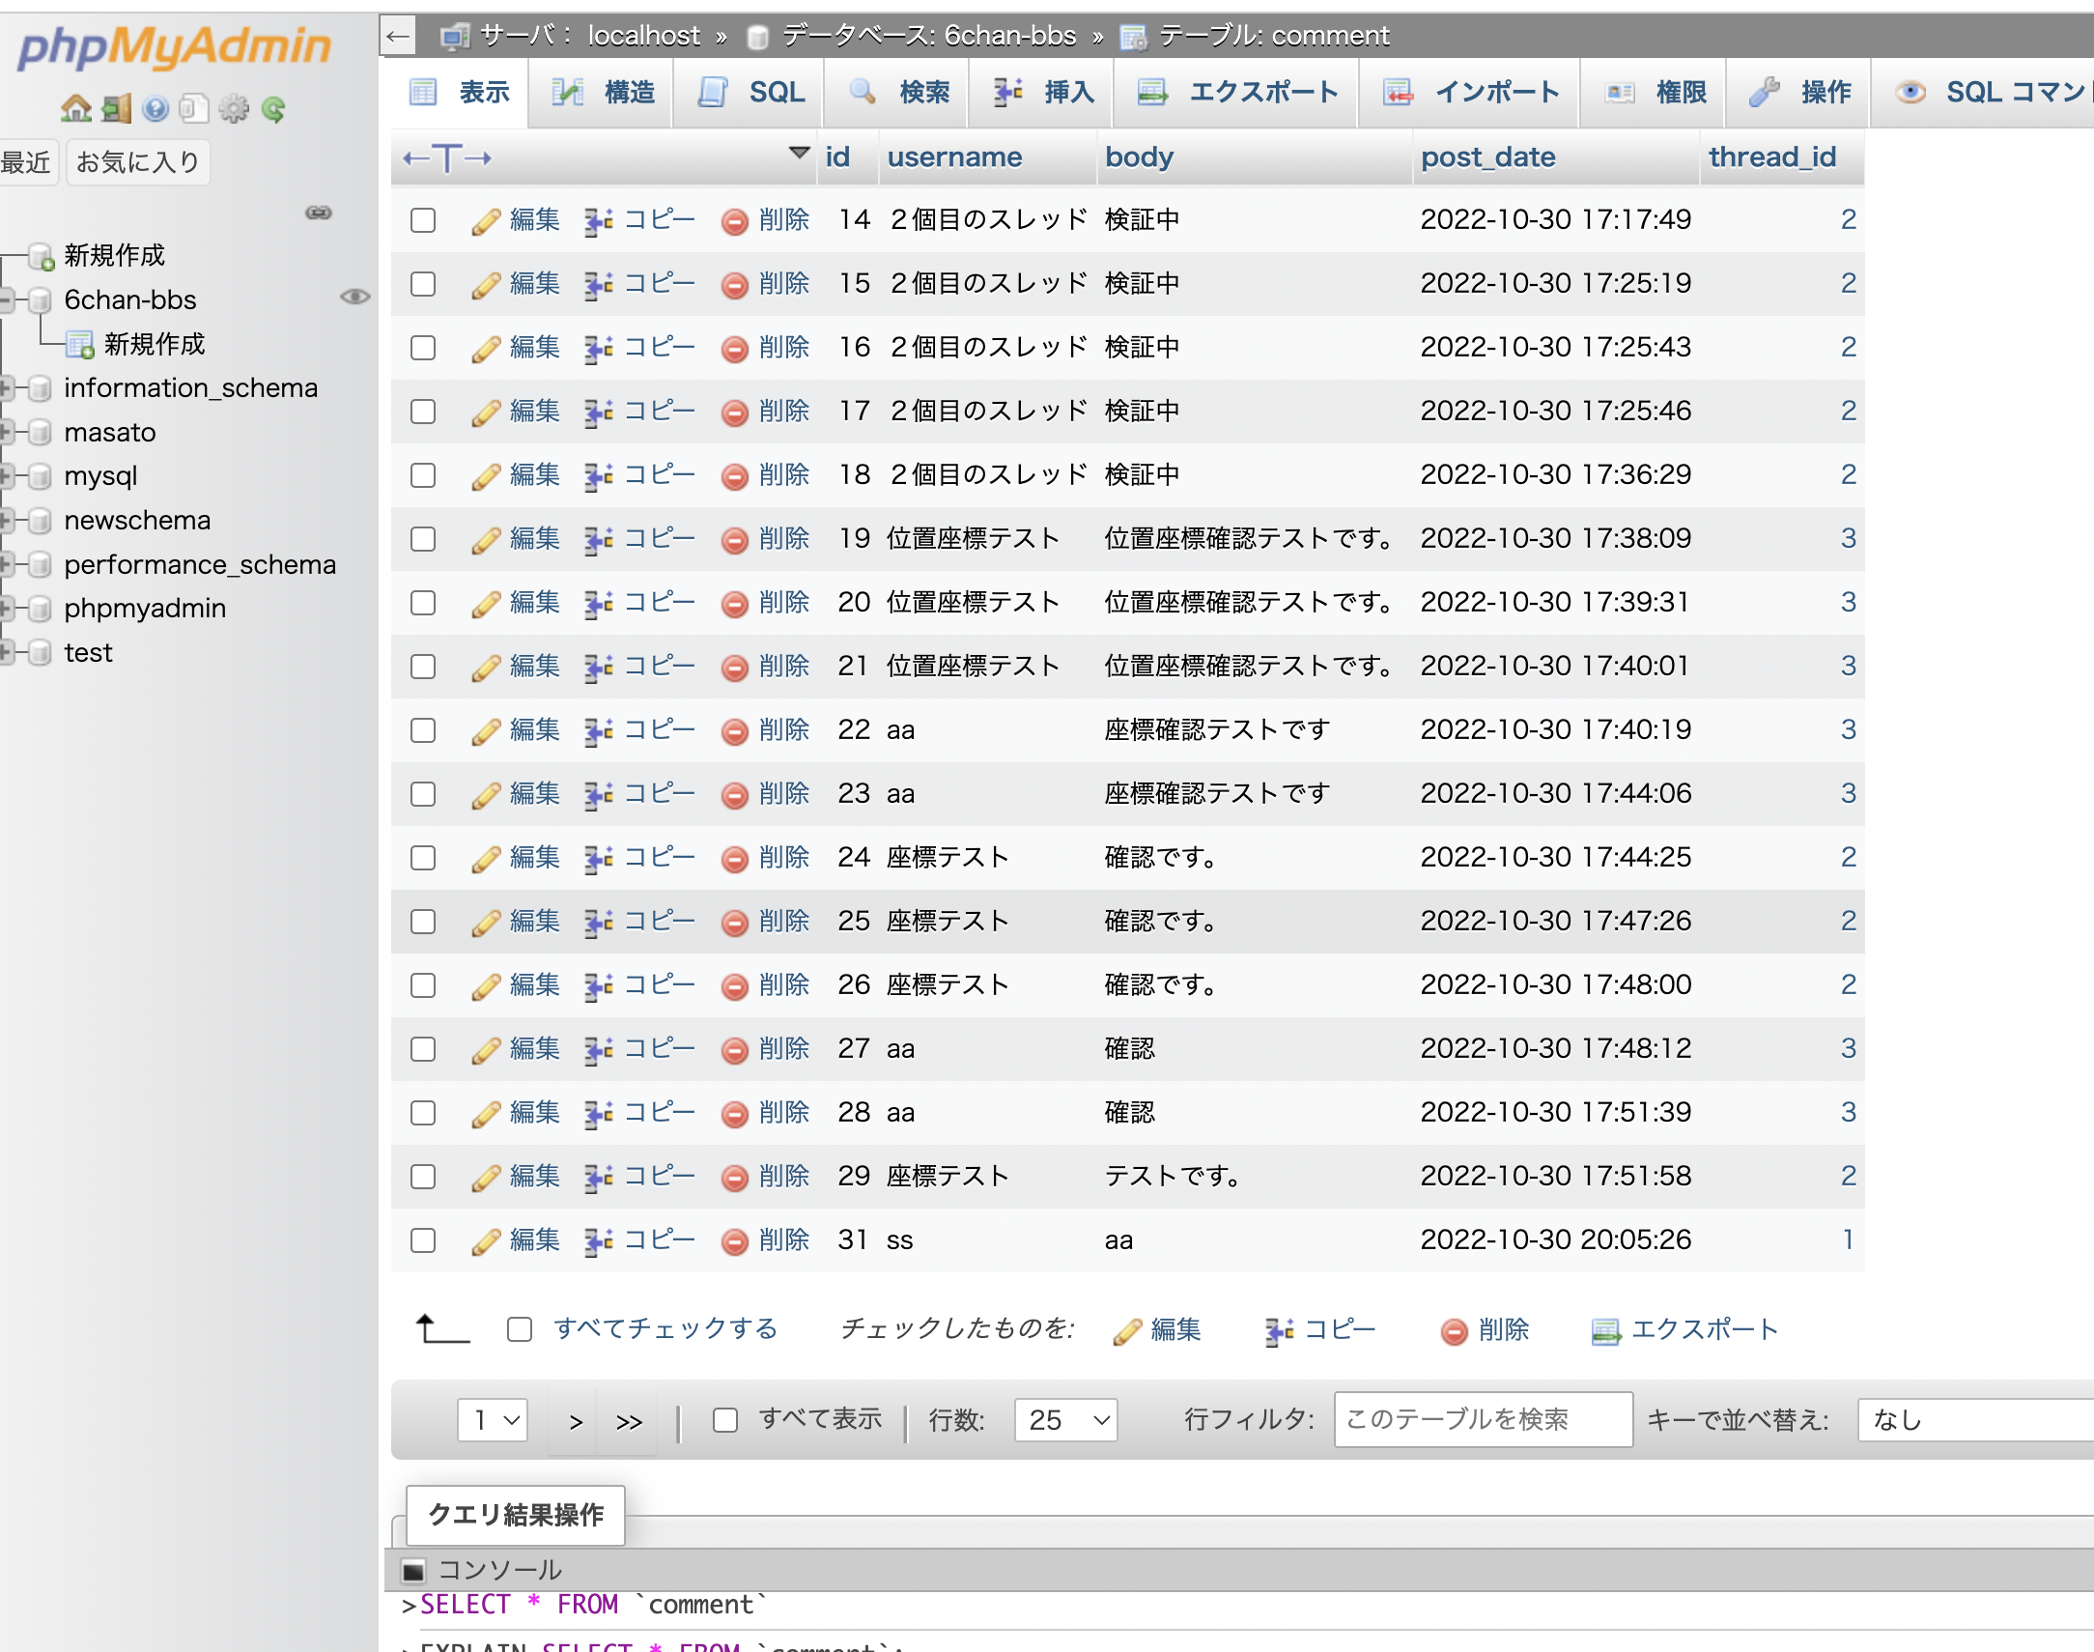The image size is (2094, 1652).
Task: Open the rows-per-page dropdown showing 25
Action: (1064, 1420)
